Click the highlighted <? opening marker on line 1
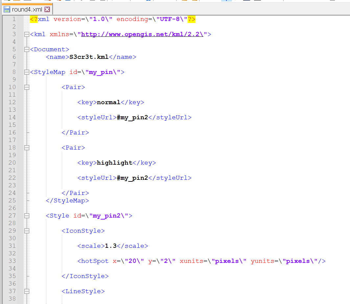 (34, 19)
